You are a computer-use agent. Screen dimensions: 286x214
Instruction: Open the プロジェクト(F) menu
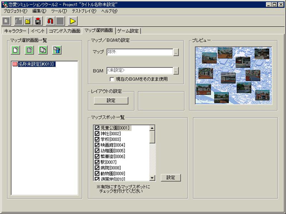coord(16,11)
